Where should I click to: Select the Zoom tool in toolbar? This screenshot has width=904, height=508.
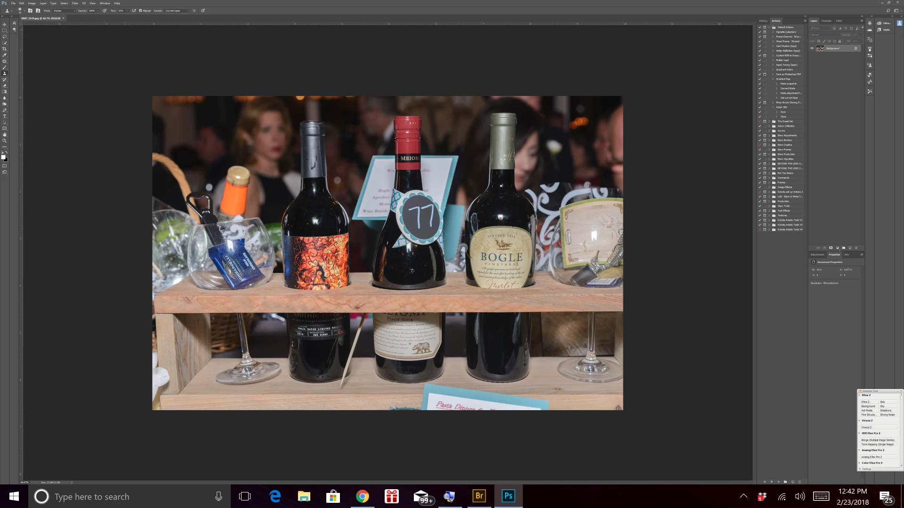pos(5,141)
